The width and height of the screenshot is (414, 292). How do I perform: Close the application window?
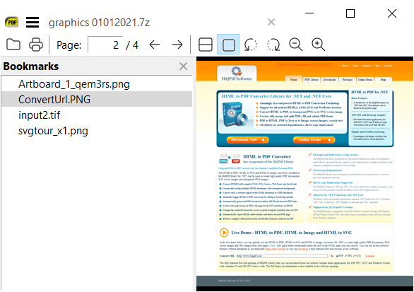[x=392, y=13]
